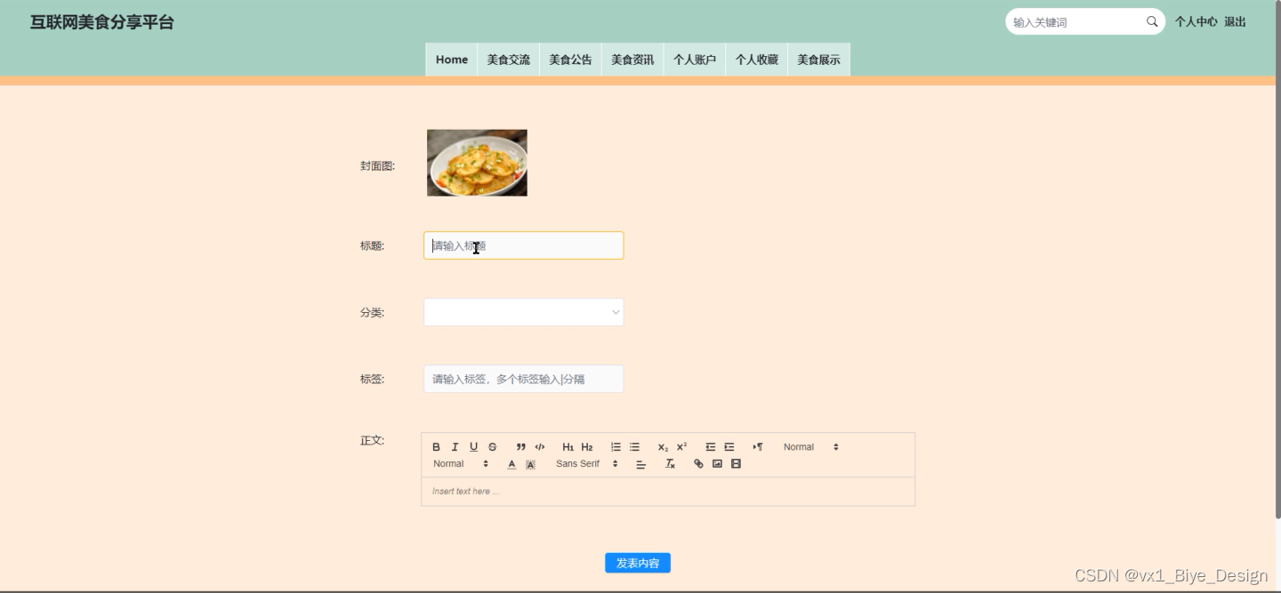The height and width of the screenshot is (593, 1281).
Task: Increase text indent in the editor
Action: pyautogui.click(x=729, y=447)
